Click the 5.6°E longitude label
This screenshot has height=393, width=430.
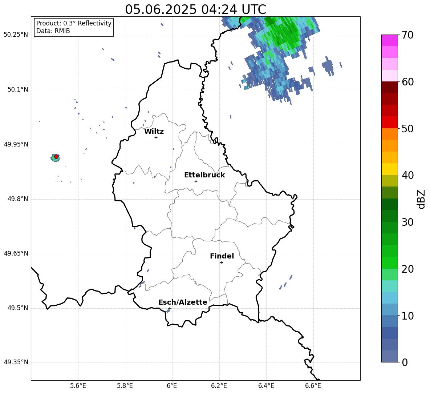click(78, 386)
